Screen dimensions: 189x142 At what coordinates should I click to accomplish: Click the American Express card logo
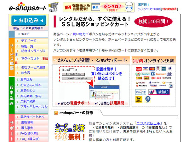click(164, 68)
